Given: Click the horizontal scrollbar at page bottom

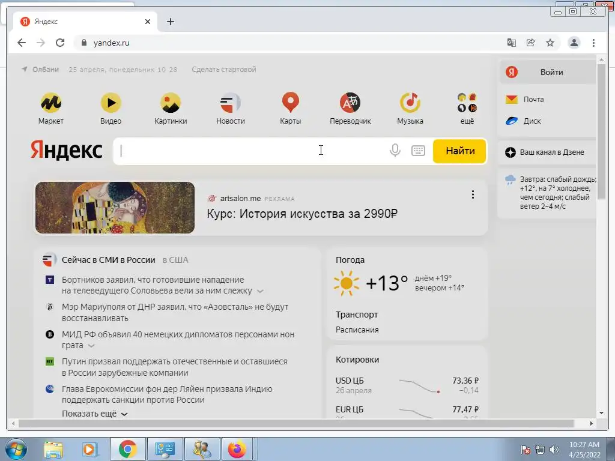Looking at the screenshot, I should [x=297, y=423].
